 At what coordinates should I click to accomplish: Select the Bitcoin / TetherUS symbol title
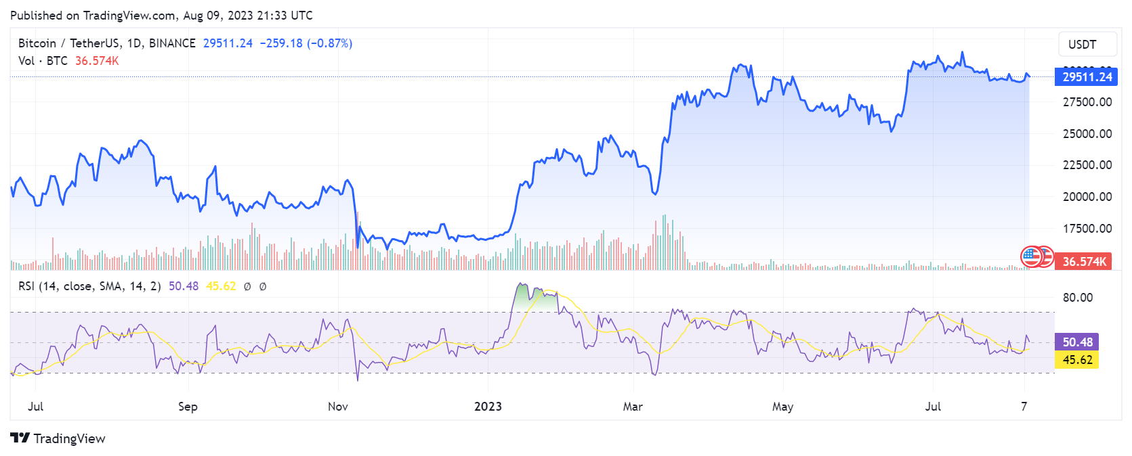pyautogui.click(x=106, y=43)
